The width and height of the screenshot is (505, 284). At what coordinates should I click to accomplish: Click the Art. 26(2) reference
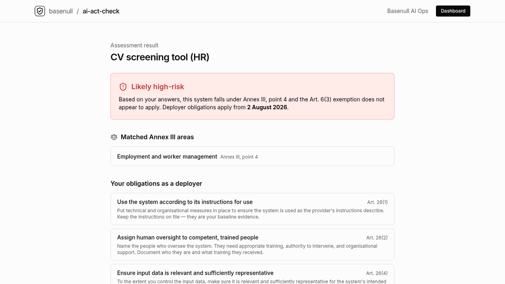point(377,238)
